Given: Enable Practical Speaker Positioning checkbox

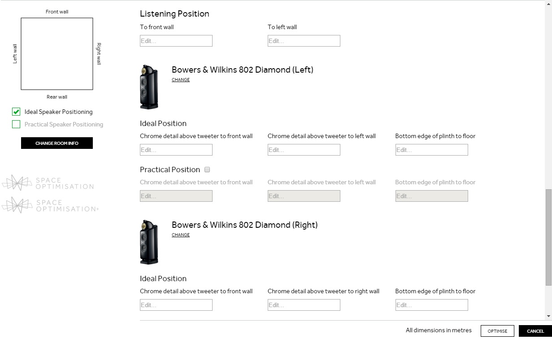Looking at the screenshot, I should (16, 124).
